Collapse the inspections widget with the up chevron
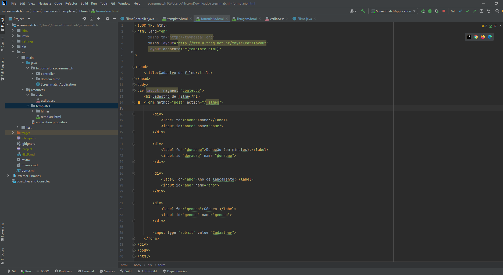Viewport: 503px width, 275px height. [x=500, y=26]
